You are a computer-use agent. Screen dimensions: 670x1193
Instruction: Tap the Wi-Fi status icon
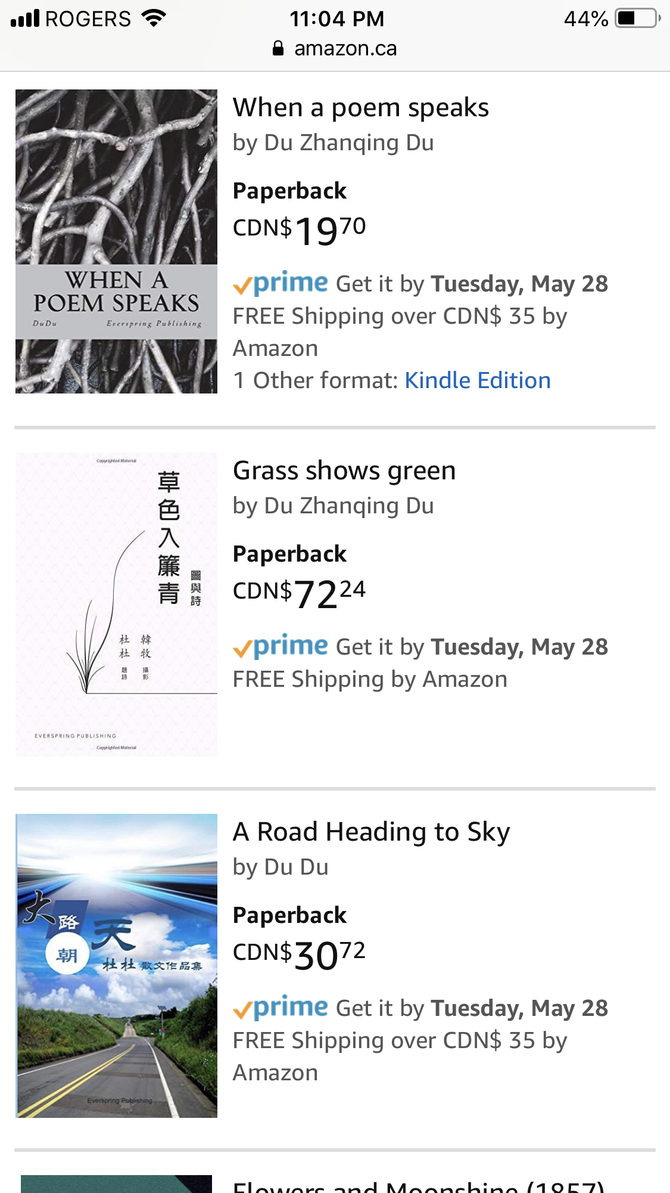tap(154, 18)
